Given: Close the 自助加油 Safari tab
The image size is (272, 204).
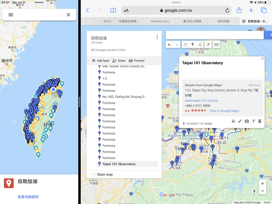Looking at the screenshot, I should pyautogui.click(x=244, y=21).
